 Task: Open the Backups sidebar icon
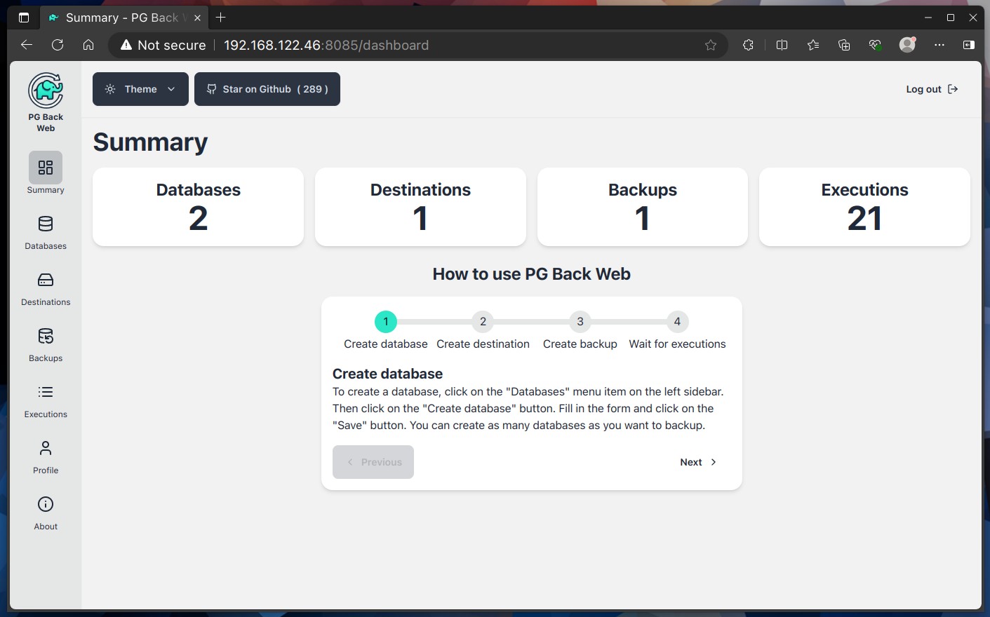(x=46, y=336)
